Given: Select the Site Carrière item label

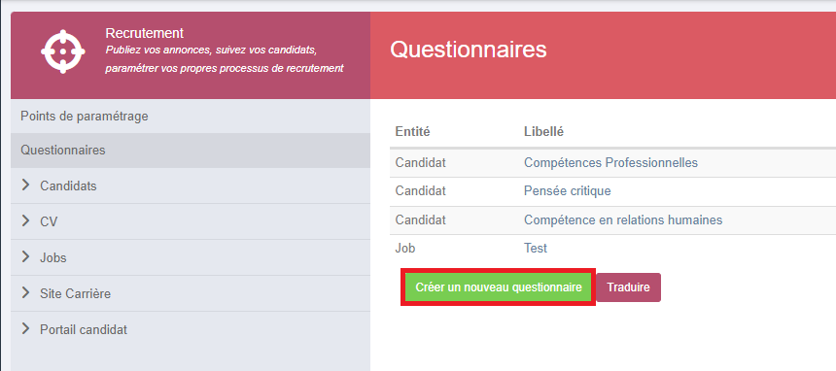Looking at the screenshot, I should click(x=75, y=293).
